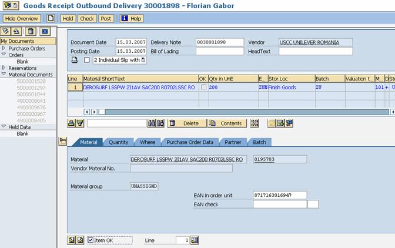This screenshot has width=395, height=248.
Task: Expand all nodes icon in the overview panel
Action: click(6, 31)
